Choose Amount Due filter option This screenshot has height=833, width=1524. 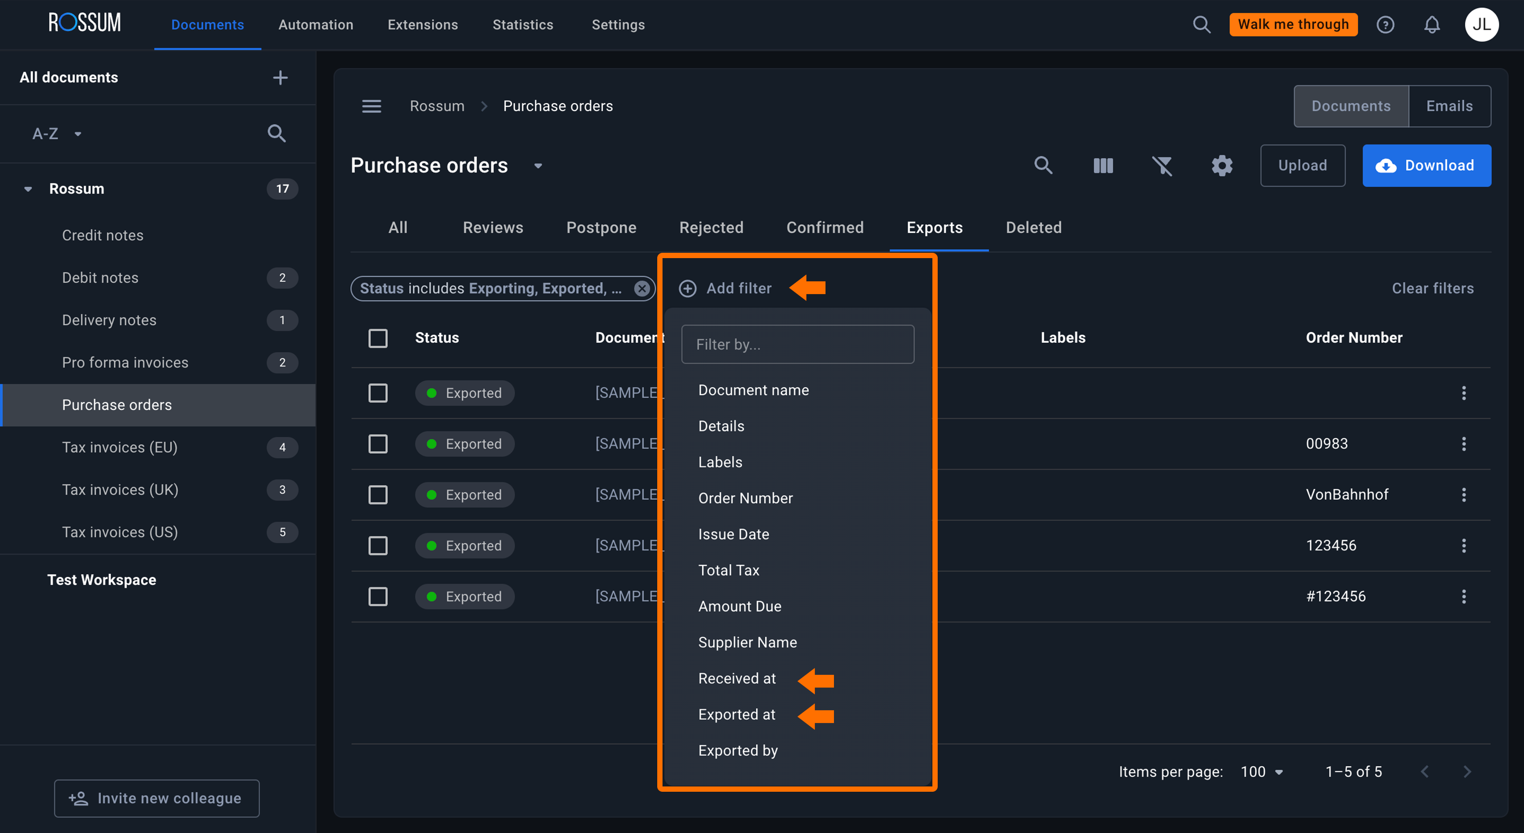coord(740,607)
